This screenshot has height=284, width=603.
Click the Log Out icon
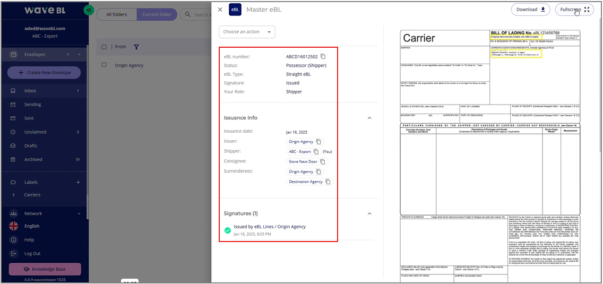pos(13,254)
